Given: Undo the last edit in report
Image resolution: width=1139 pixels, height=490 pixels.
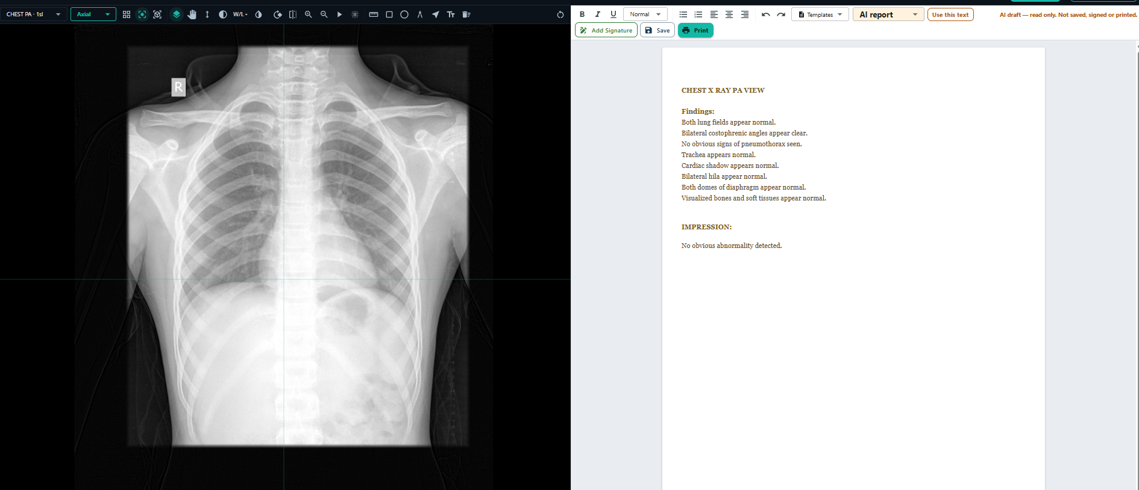Looking at the screenshot, I should (x=766, y=14).
